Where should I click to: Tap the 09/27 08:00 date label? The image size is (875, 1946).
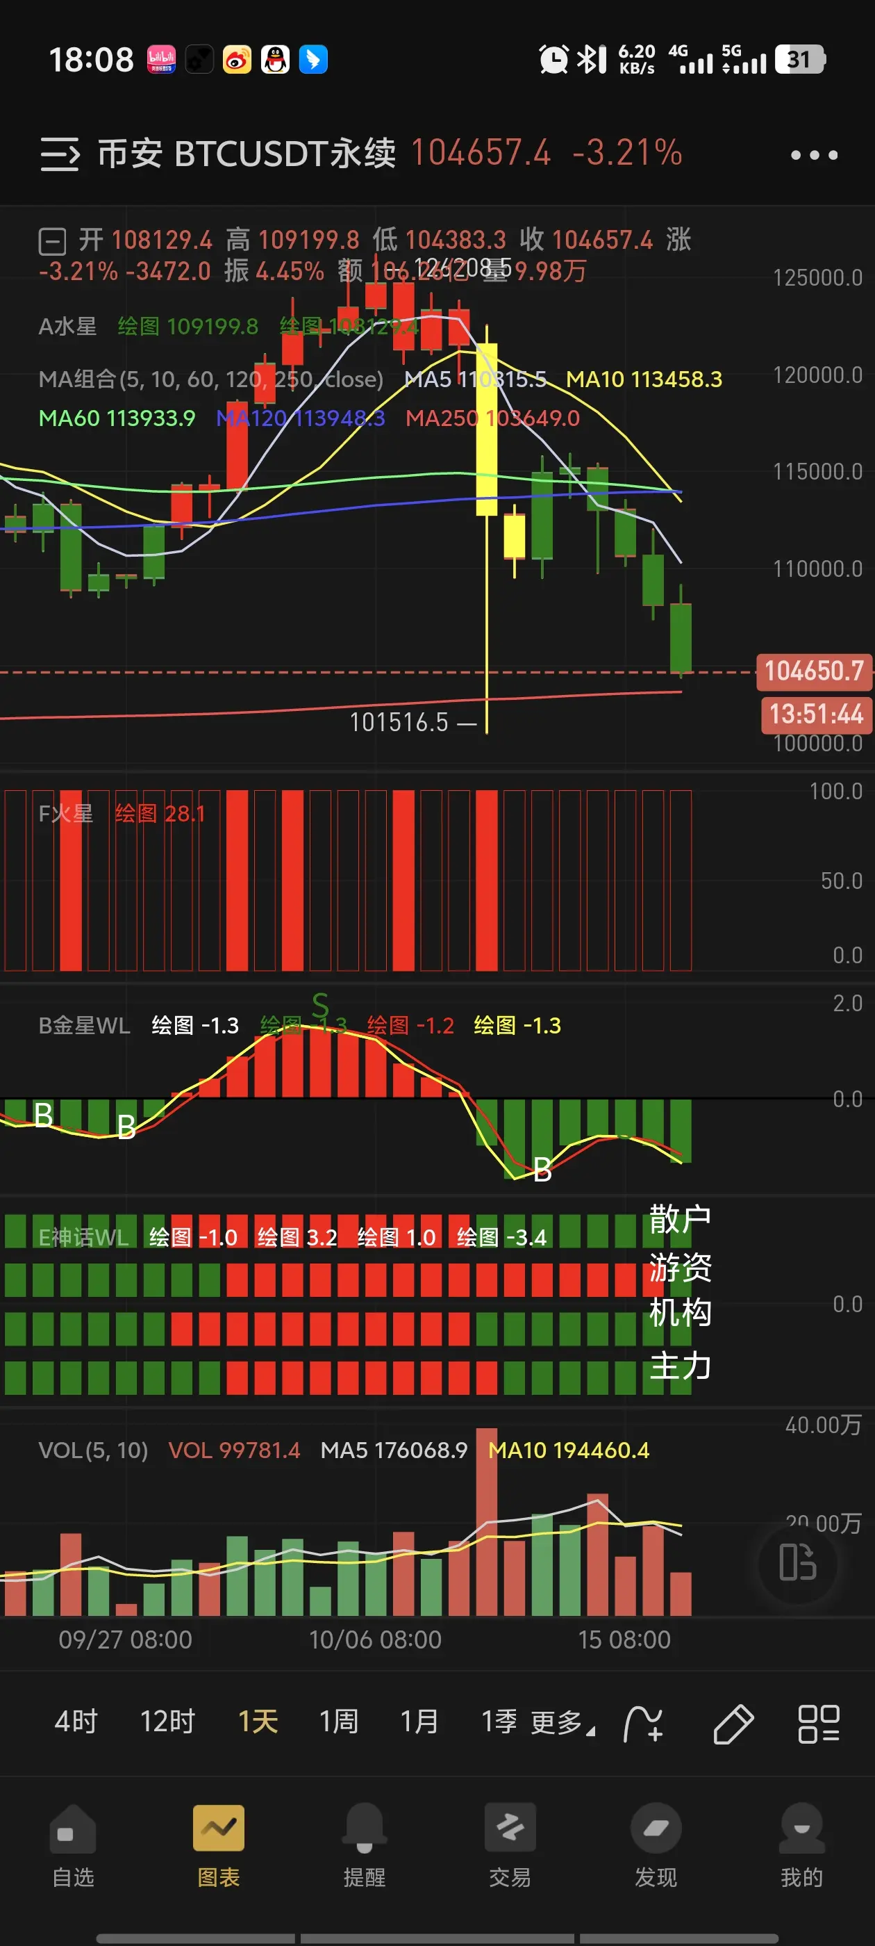125,1640
